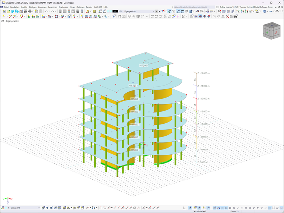284x213 pixels.
Task: Click the navigator panel icon in toolbar
Action: tap(60, 11)
